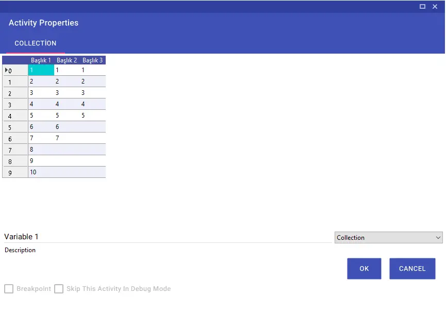Click the Başlık 3 cell in row 0
Screen dimensions: 446x312
tap(93, 70)
